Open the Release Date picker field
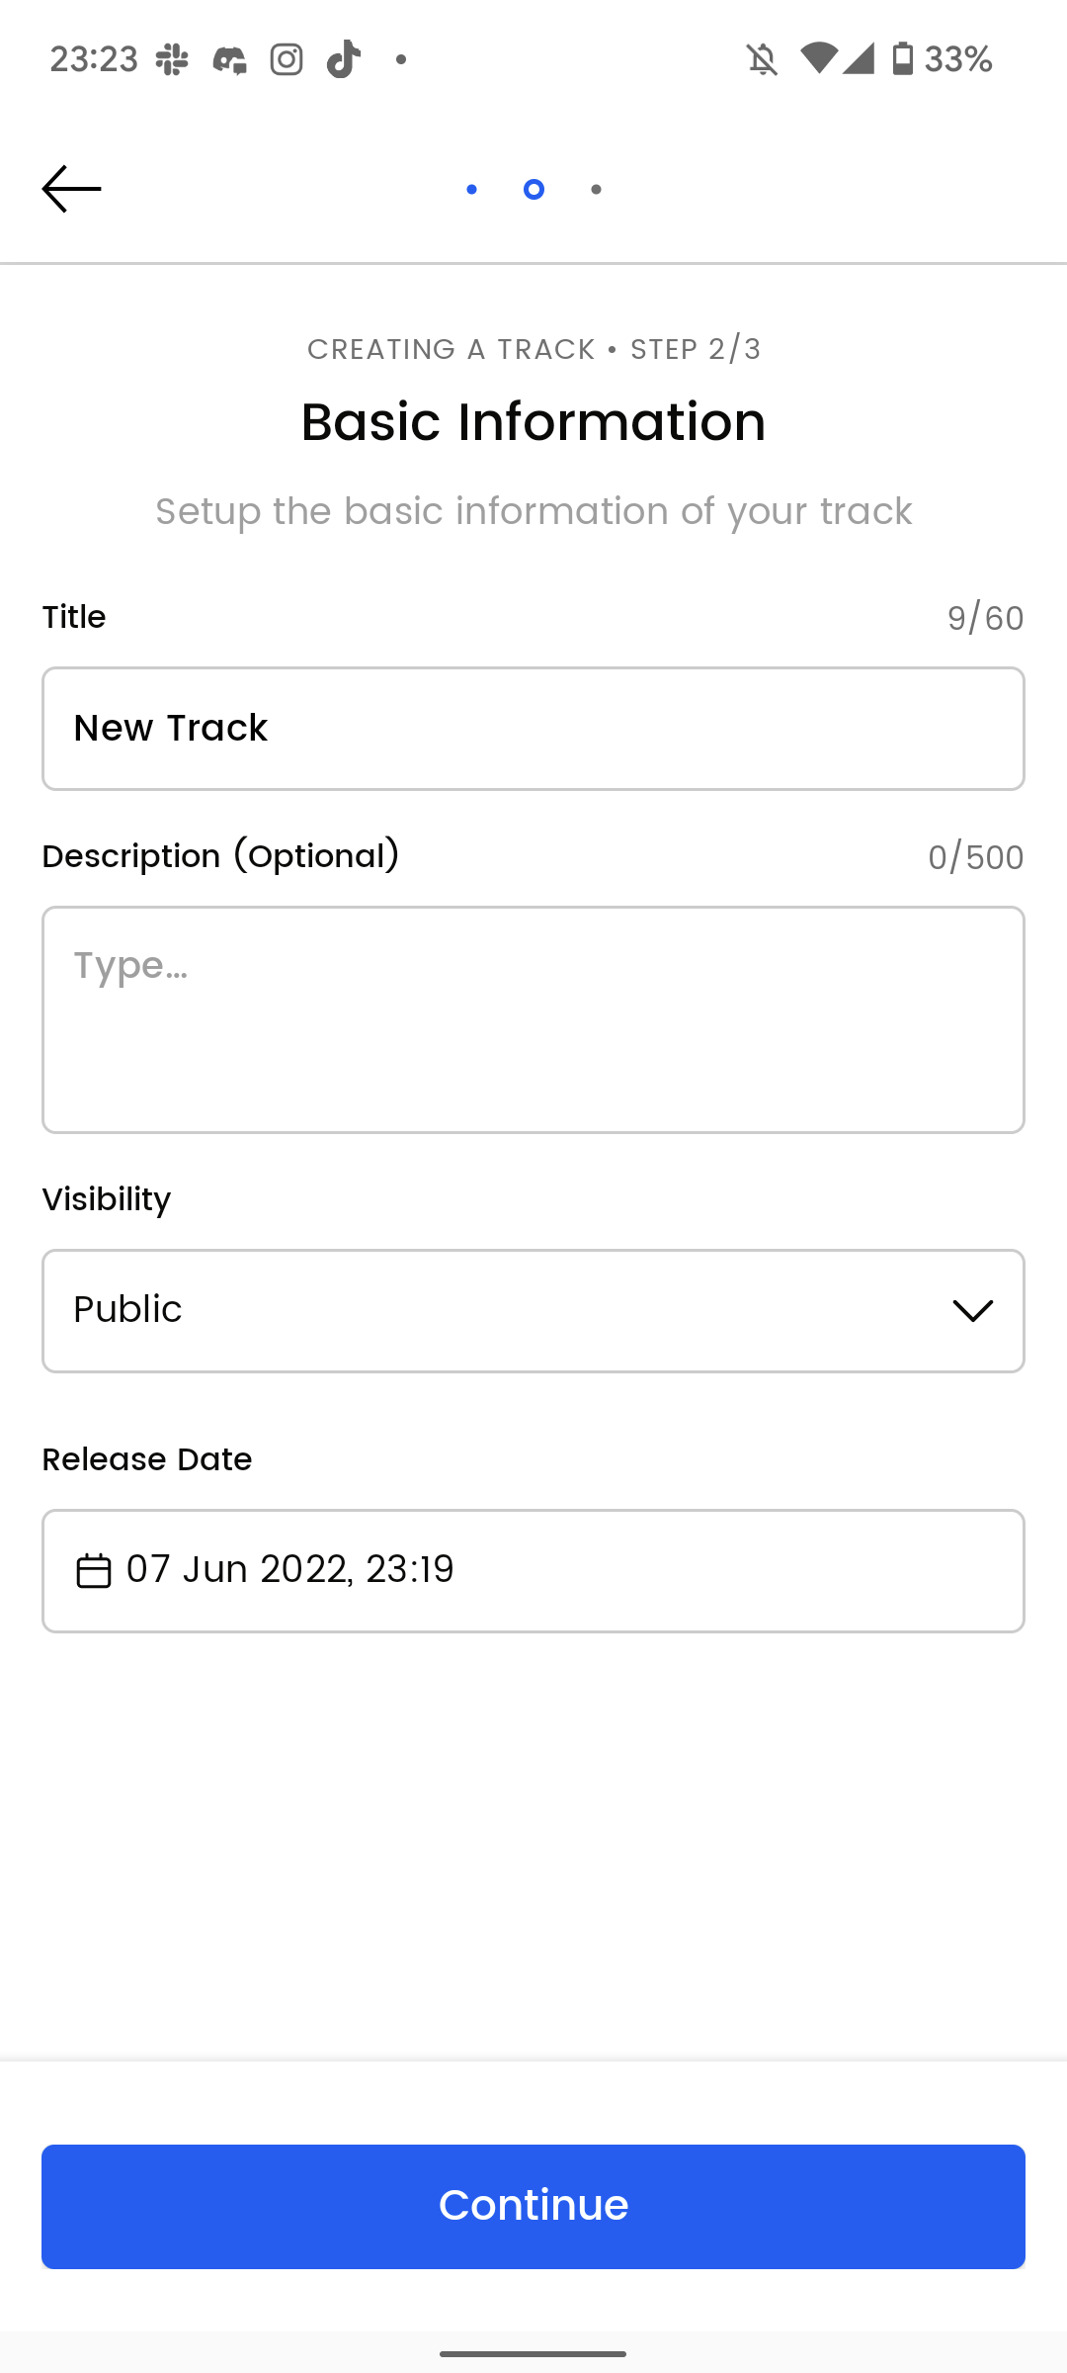1067x2373 pixels. point(533,1571)
